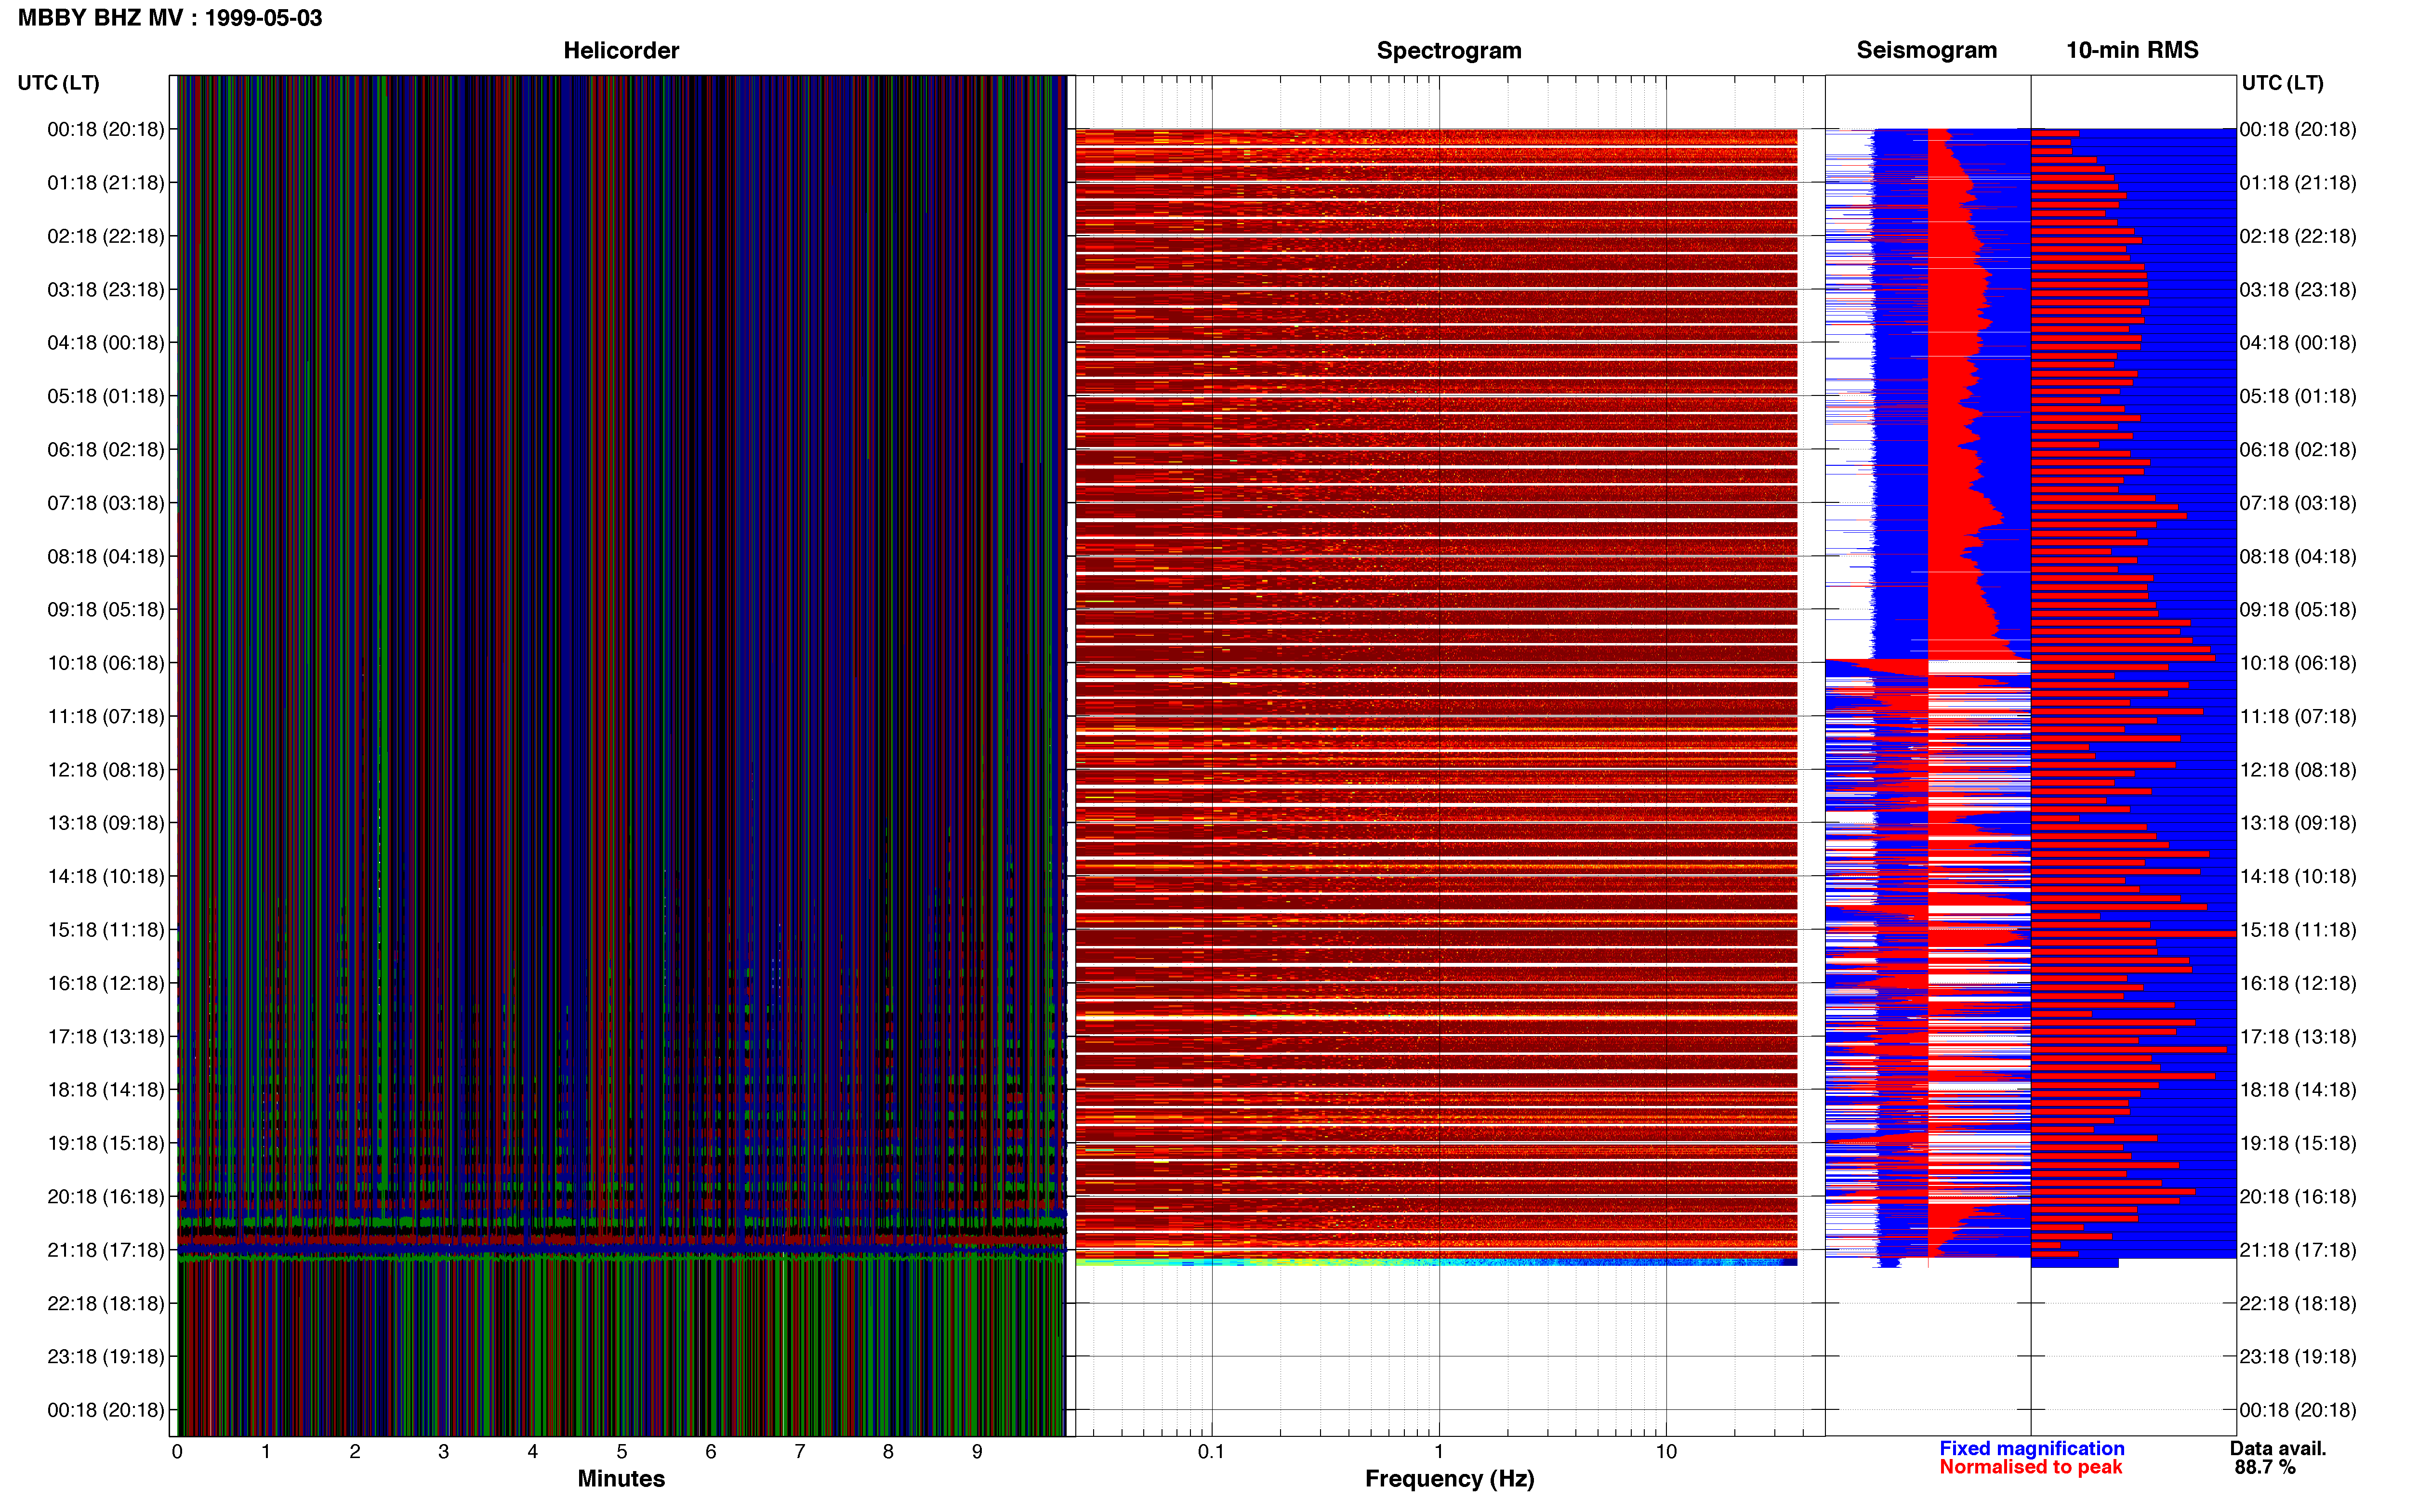The width and height of the screenshot is (2418, 1512).
Task: Click the left '13:18 (09:18)' time label
Action: point(106,823)
